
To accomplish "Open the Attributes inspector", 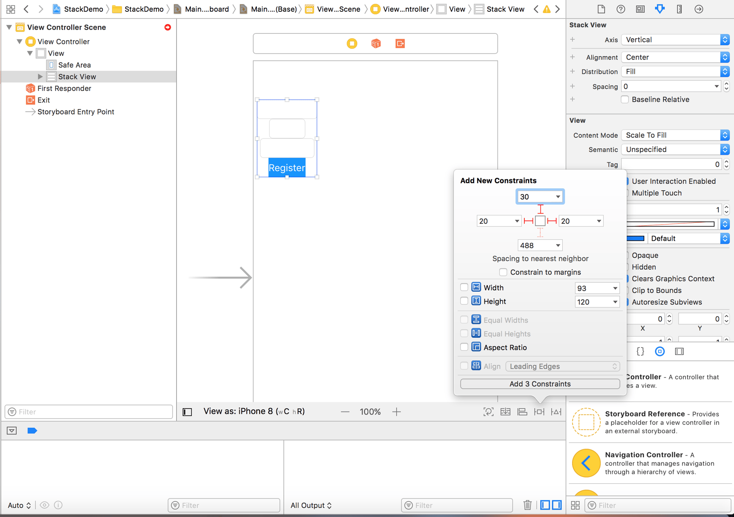I will pos(660,9).
